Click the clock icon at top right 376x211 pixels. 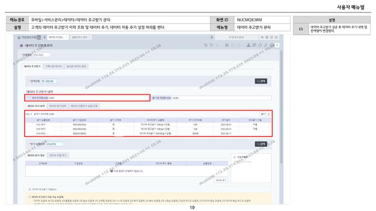(x=276, y=38)
